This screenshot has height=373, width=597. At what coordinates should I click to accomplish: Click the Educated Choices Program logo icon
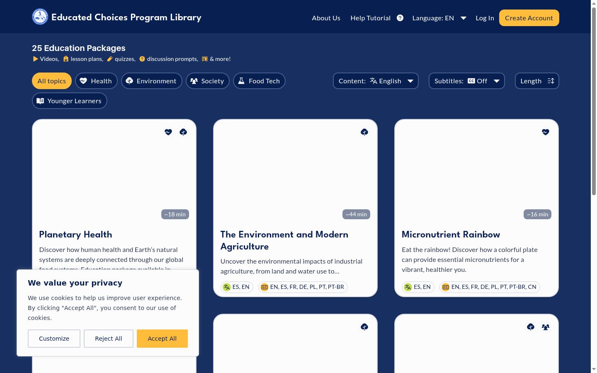40,17
